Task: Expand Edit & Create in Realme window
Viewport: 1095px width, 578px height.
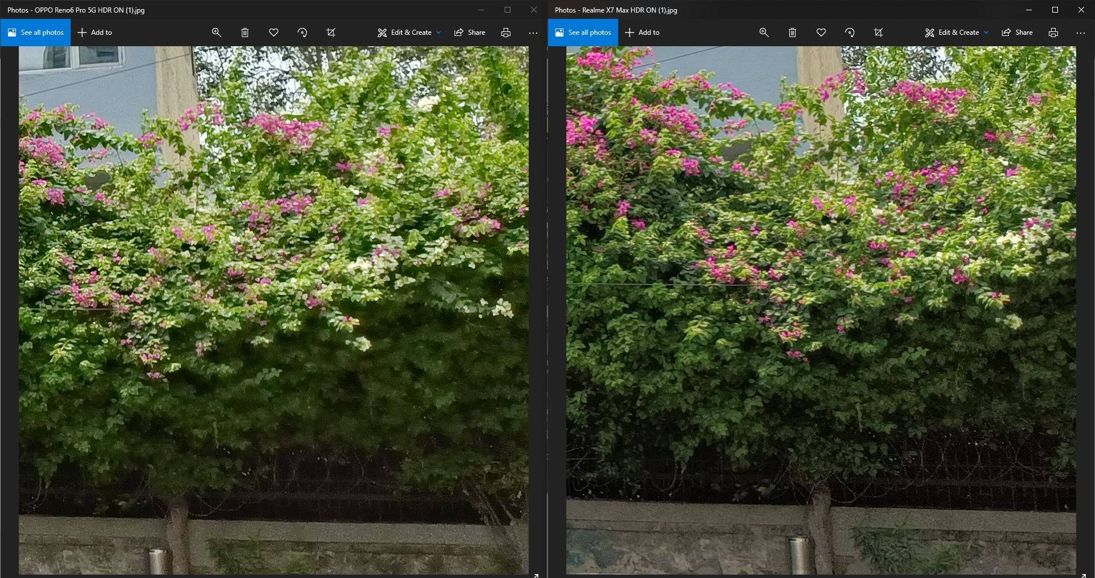Action: [x=956, y=33]
